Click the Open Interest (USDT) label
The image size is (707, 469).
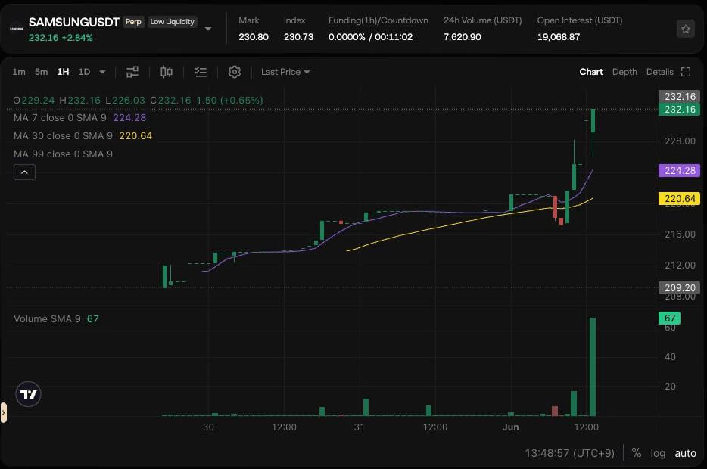click(x=579, y=20)
